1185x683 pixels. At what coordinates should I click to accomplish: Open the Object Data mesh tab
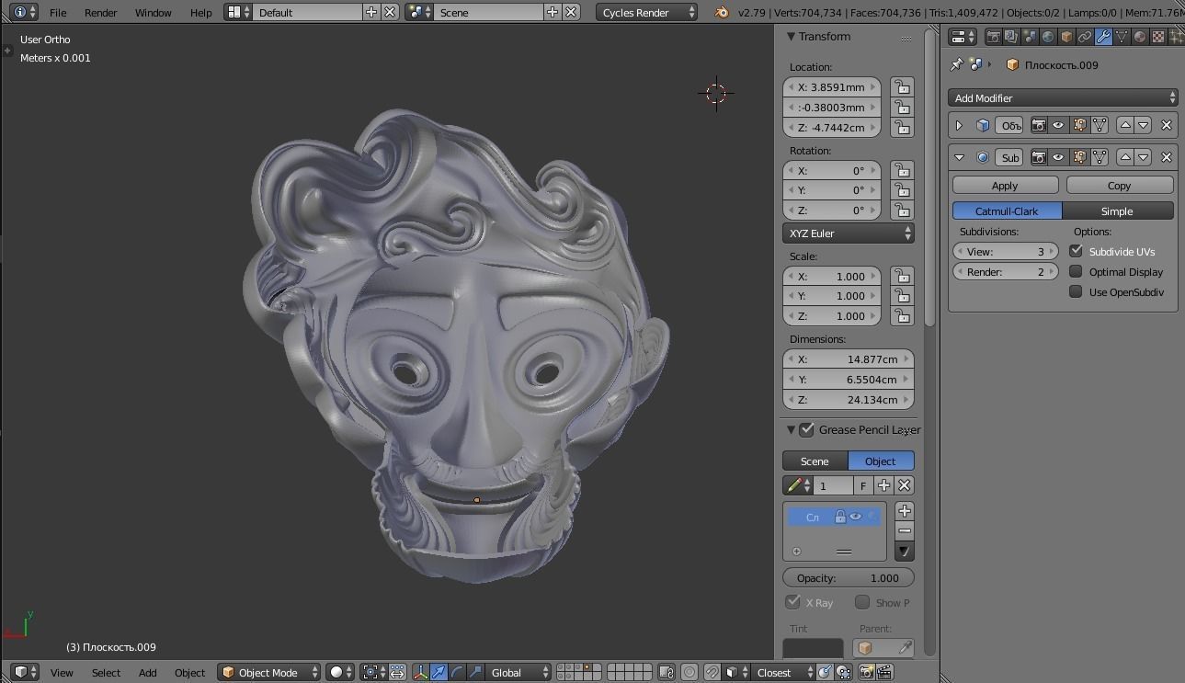[1122, 37]
